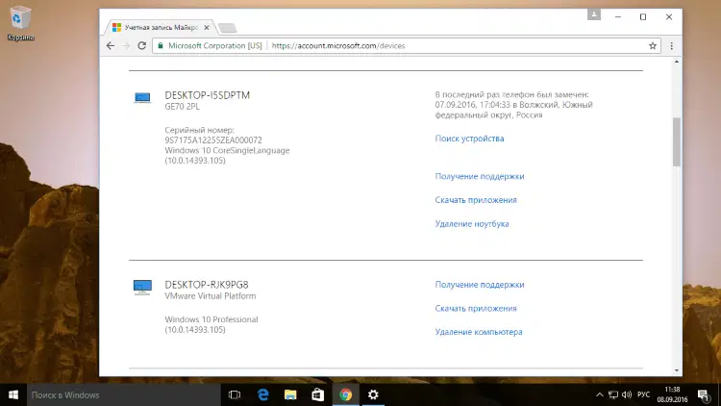This screenshot has width=721, height=406.
Task: Click the Remove laptop link
Action: click(x=472, y=224)
